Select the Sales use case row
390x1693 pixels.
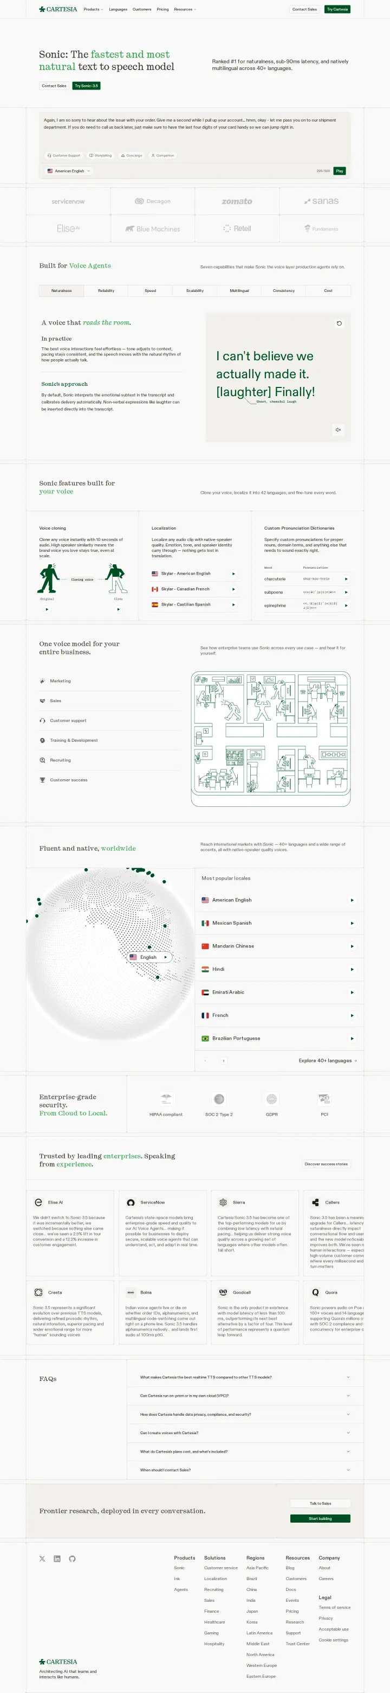pos(109,701)
